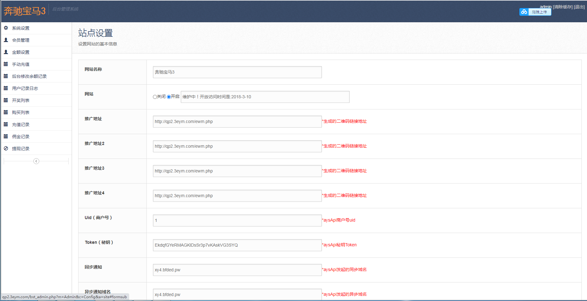Click the person icon beside 会员管理

tap(6, 40)
